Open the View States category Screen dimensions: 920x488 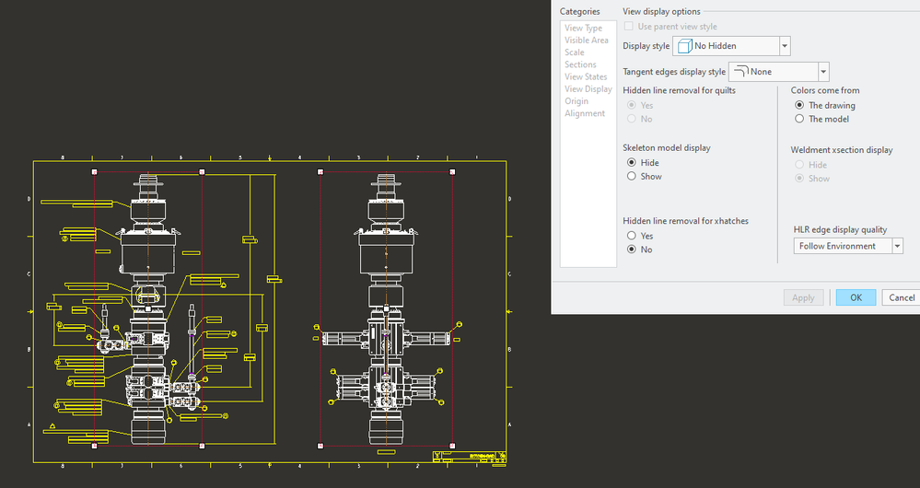tap(586, 76)
